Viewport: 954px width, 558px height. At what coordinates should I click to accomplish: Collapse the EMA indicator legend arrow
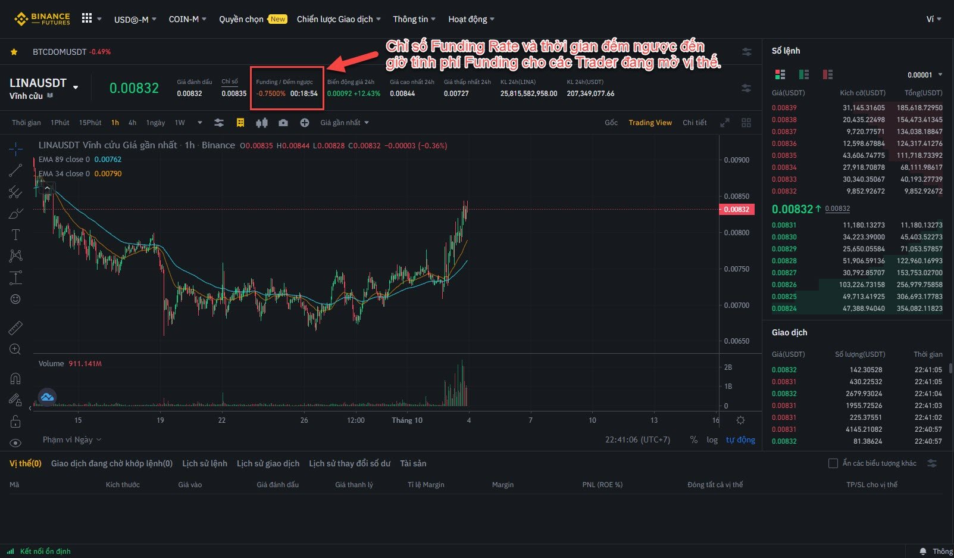coord(47,188)
